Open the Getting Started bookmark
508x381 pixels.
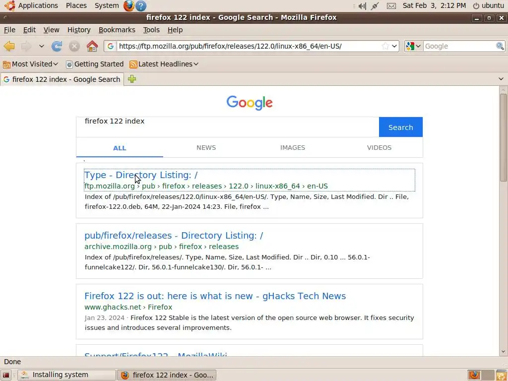pyautogui.click(x=95, y=64)
